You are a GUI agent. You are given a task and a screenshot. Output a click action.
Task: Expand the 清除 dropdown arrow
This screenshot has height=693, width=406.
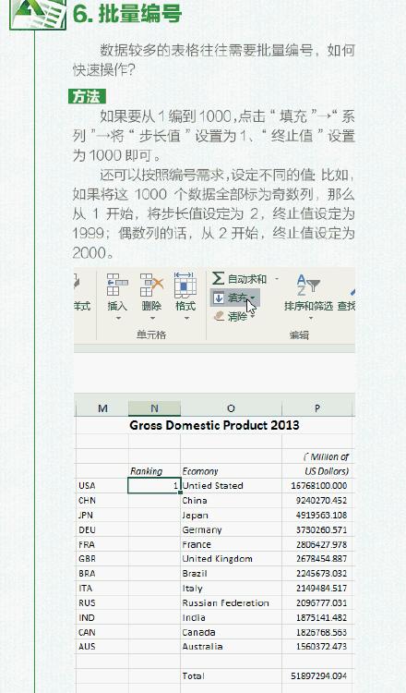coord(253,316)
